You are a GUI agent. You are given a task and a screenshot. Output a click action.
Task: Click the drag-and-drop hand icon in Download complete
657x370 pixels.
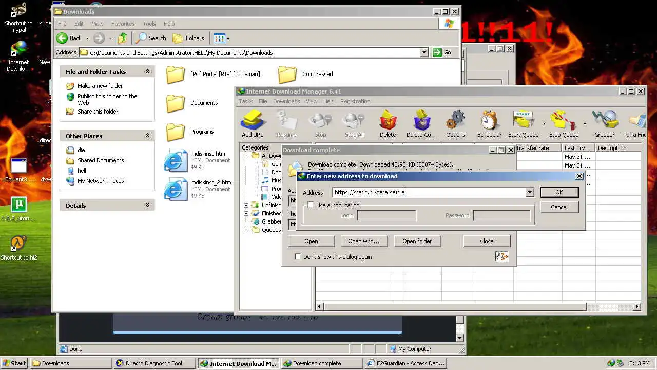[501, 256]
